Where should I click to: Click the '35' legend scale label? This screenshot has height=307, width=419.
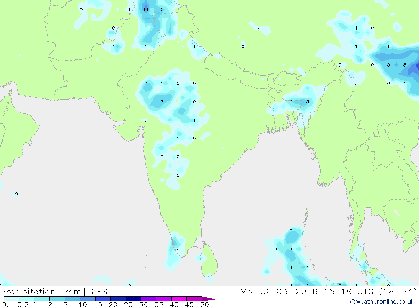coord(159,304)
